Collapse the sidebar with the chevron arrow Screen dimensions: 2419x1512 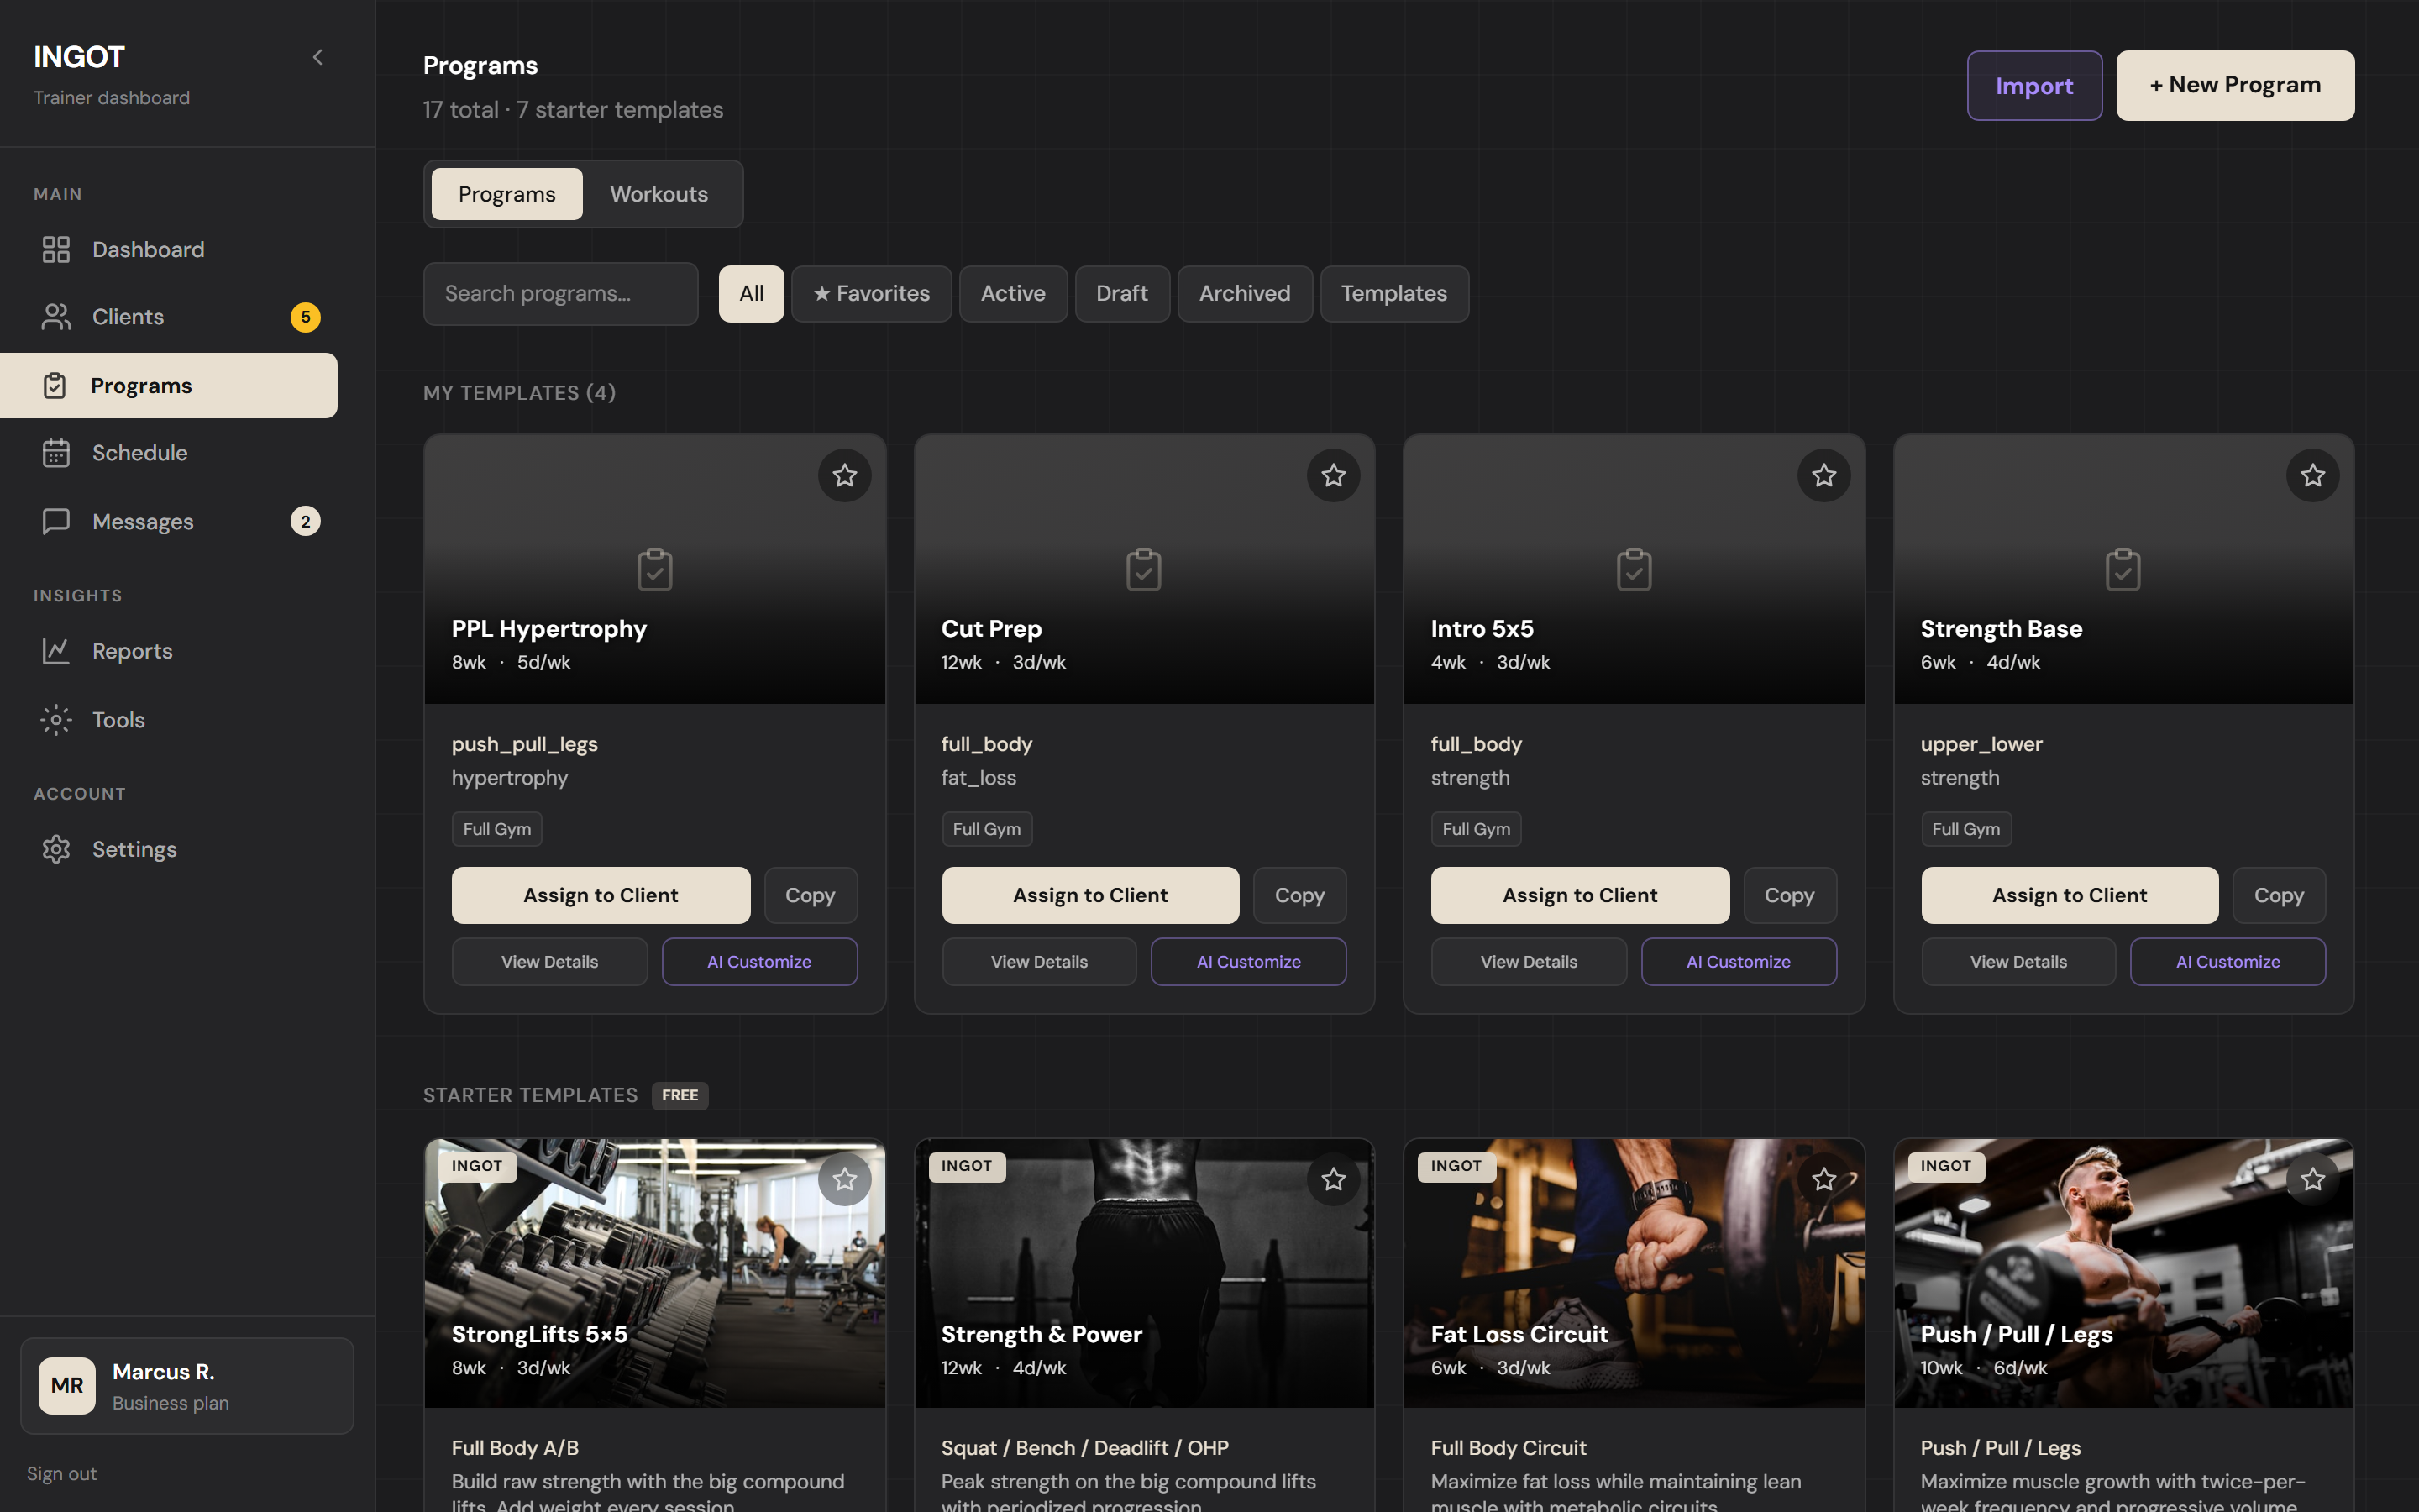[x=317, y=57]
